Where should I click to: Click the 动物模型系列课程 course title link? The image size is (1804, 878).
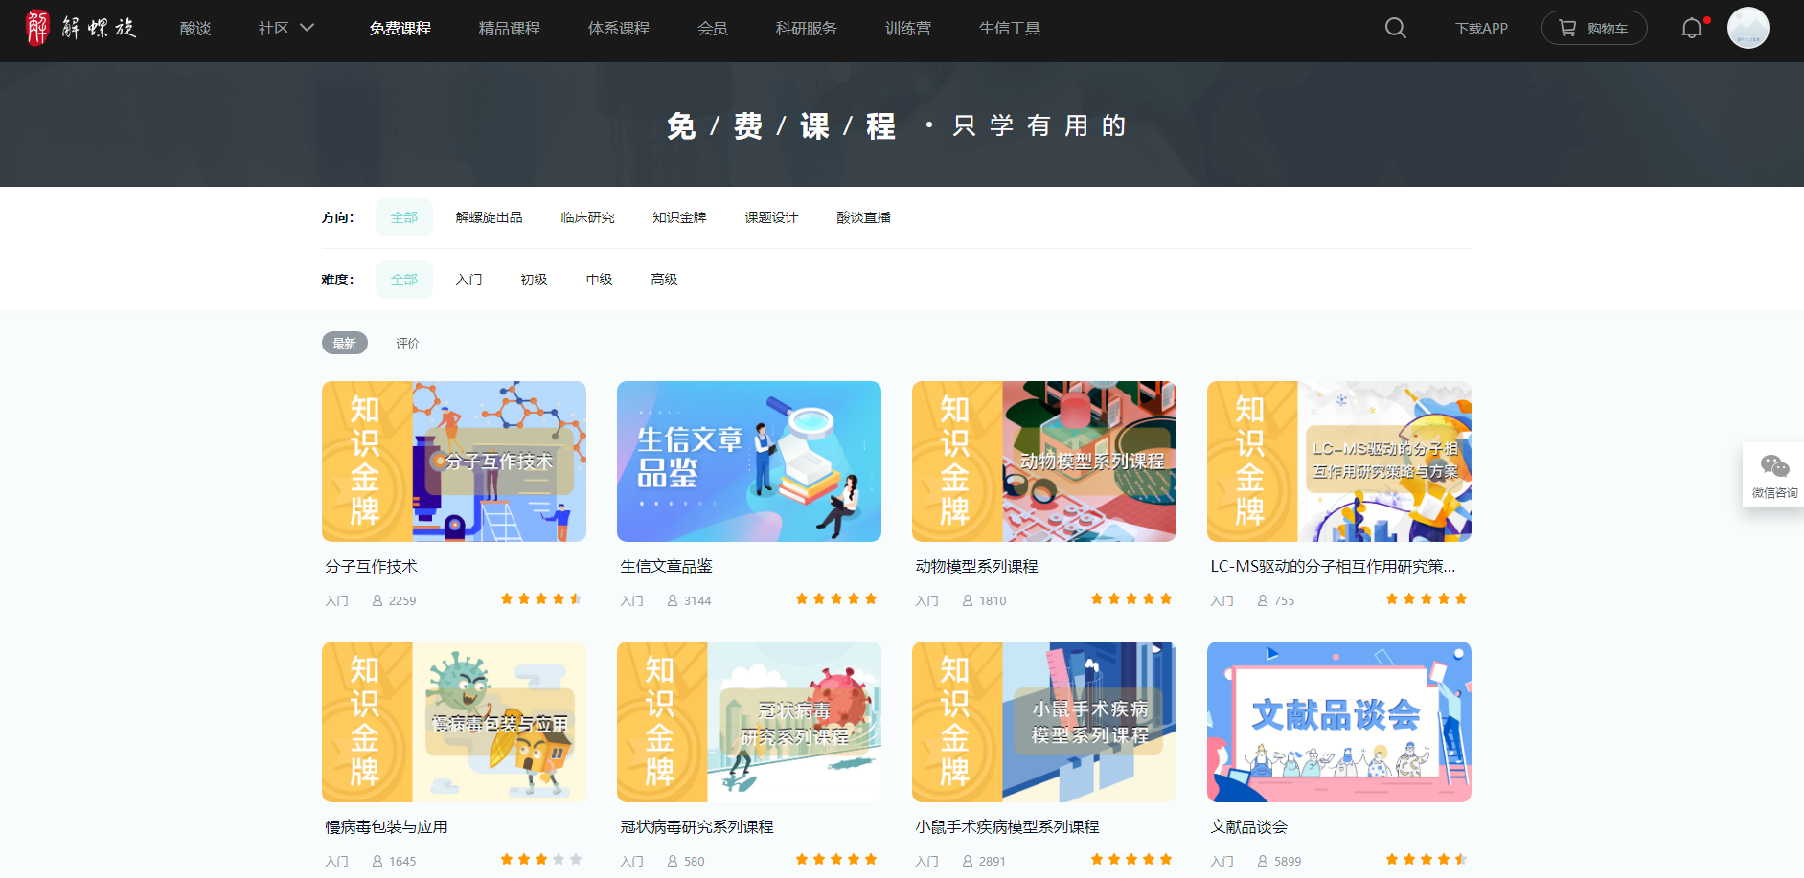click(977, 567)
